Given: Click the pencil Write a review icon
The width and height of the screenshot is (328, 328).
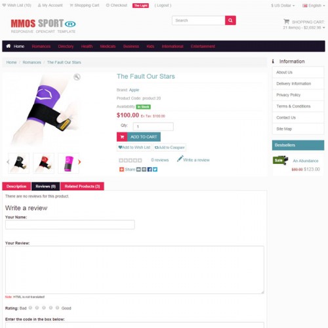Looking at the screenshot, I should pos(180,159).
